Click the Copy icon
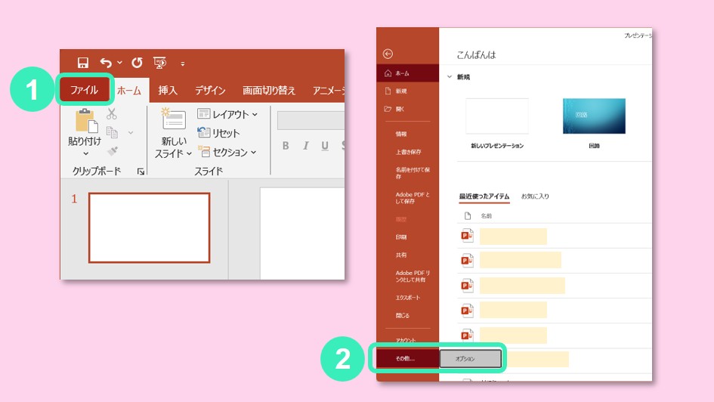 tap(112, 132)
